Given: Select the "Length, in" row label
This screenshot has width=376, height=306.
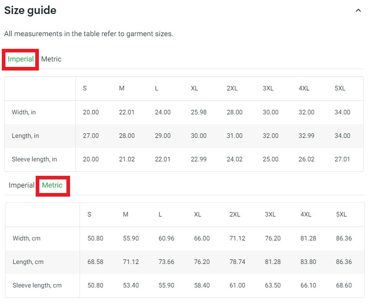Looking at the screenshot, I should pos(25,136).
